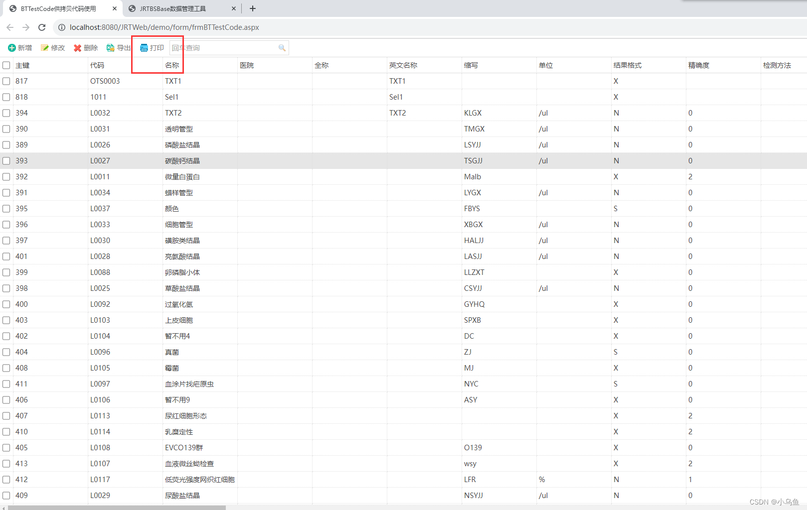Screen dimensions: 807x510
Task: Close the BTTestCode tab
Action: point(115,8)
